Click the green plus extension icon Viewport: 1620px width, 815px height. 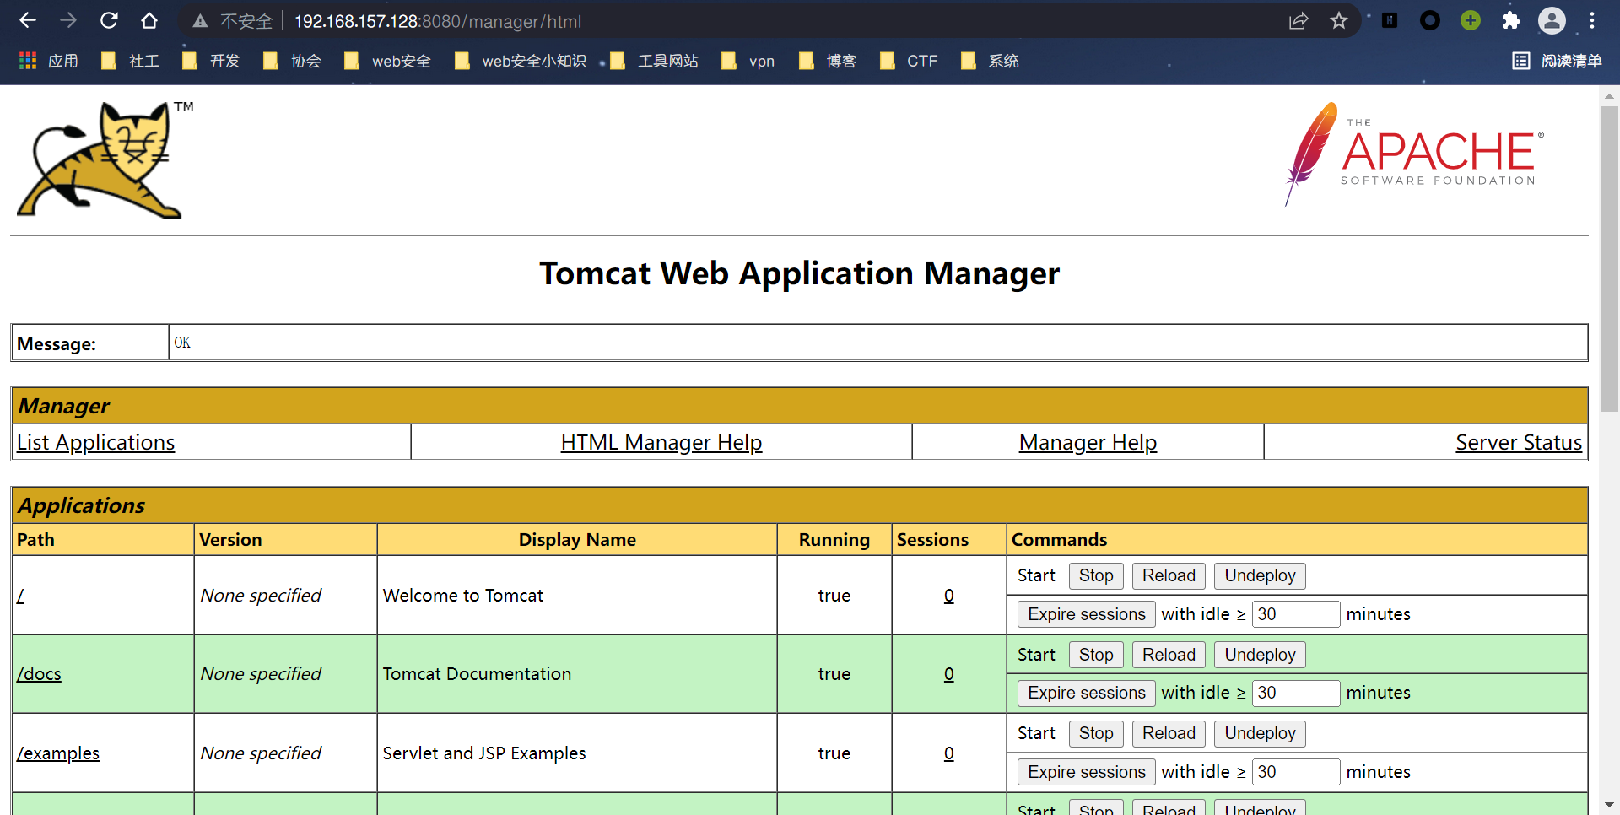[x=1471, y=20]
